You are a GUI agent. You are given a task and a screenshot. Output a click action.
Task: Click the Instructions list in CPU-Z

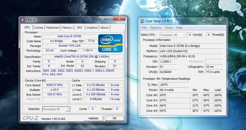(x=82, y=73)
